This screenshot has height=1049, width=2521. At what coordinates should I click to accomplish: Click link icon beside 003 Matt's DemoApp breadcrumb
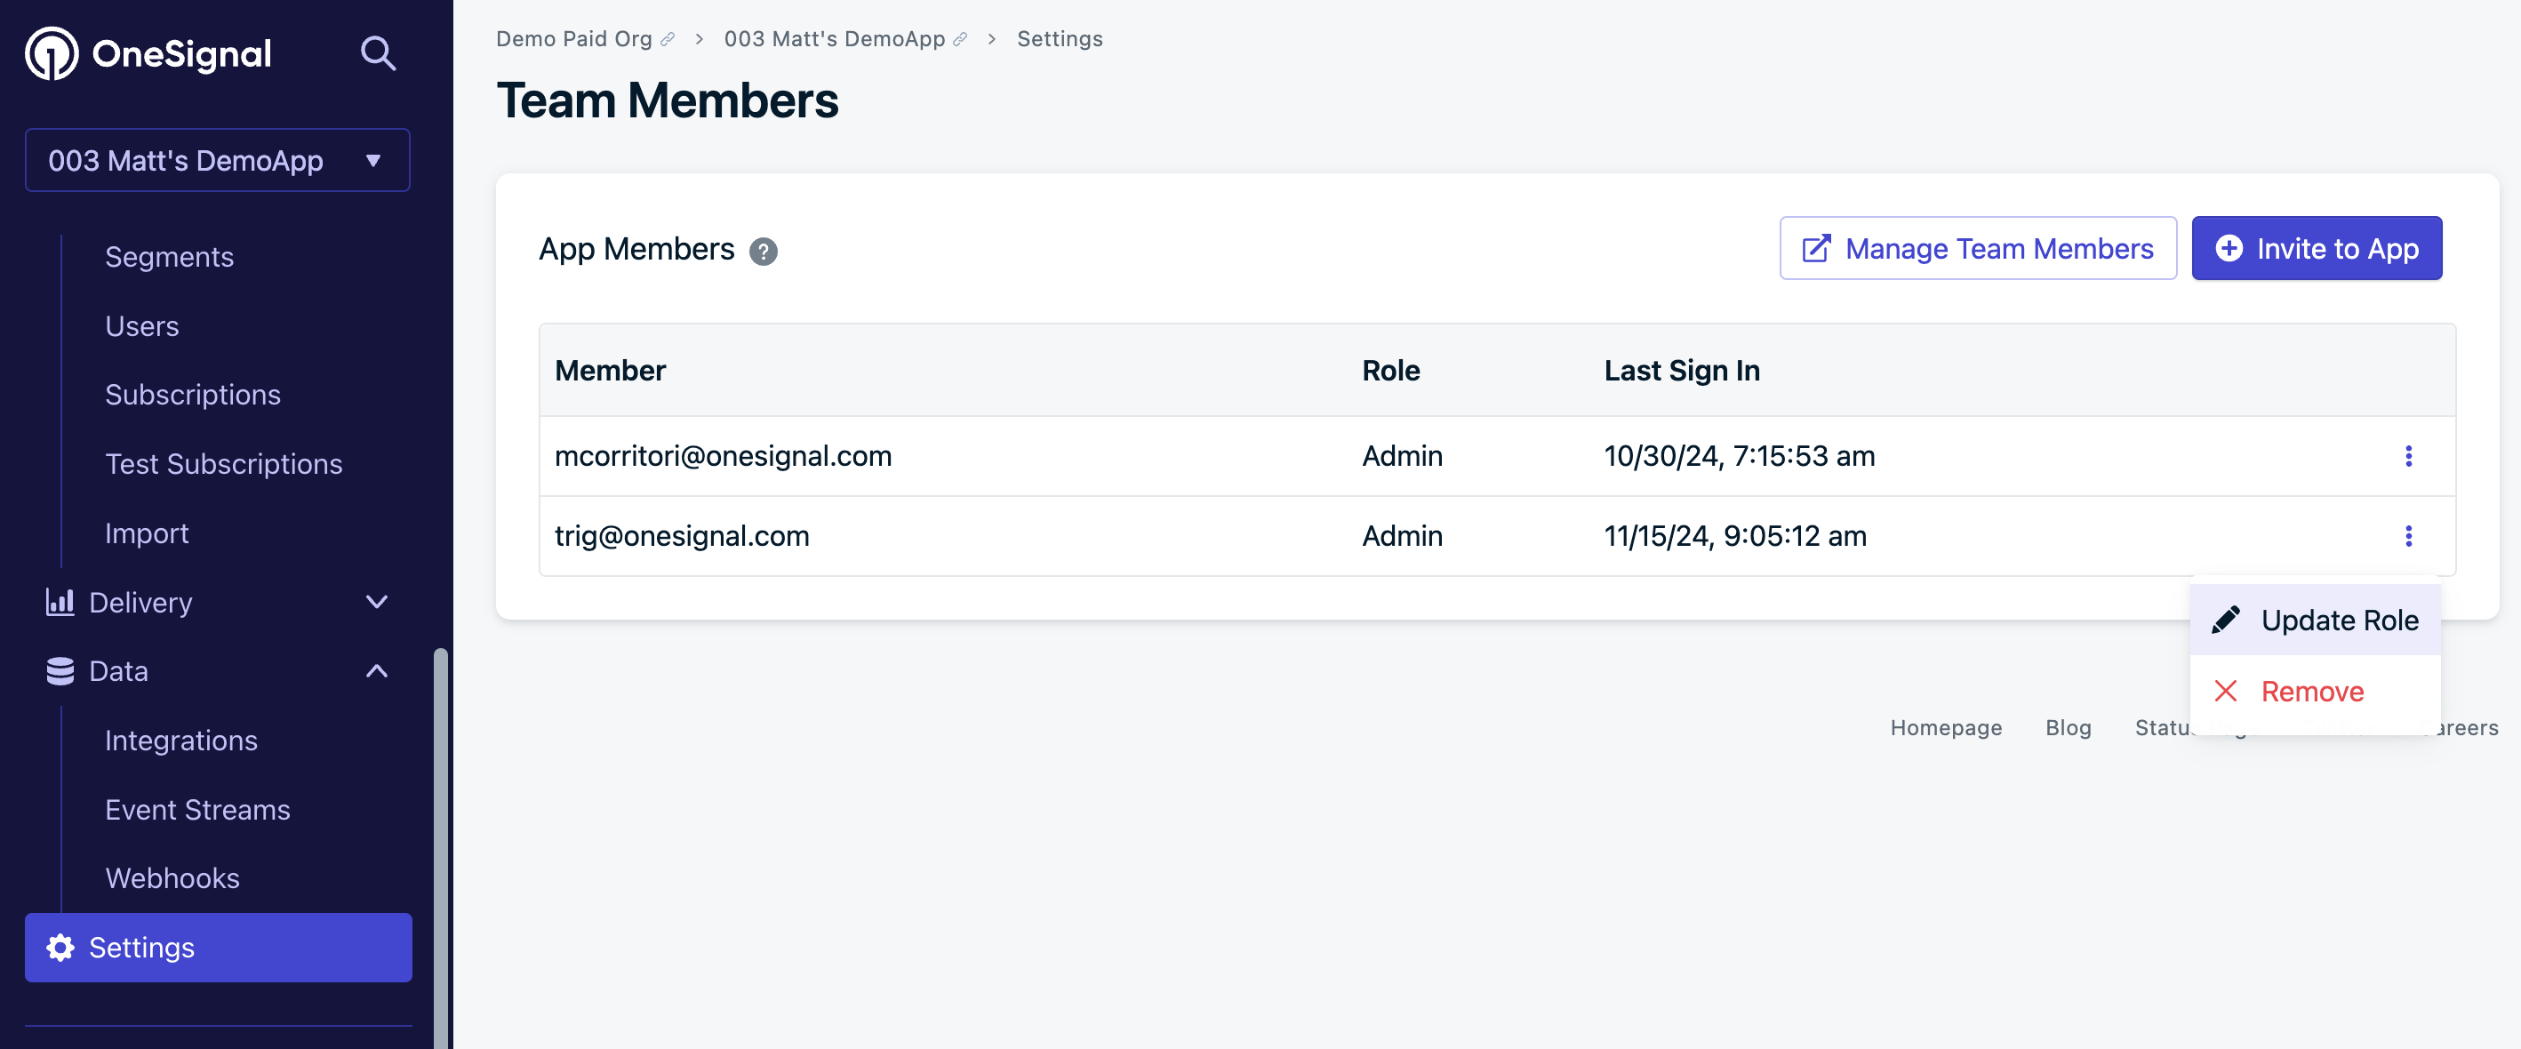(x=960, y=39)
